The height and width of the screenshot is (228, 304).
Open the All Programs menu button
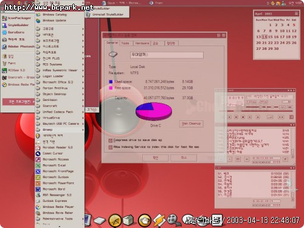tap(19, 102)
